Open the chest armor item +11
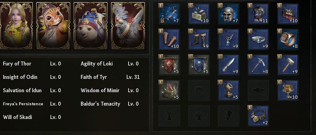The height and width of the screenshot is (135, 316). pyautogui.click(x=258, y=14)
